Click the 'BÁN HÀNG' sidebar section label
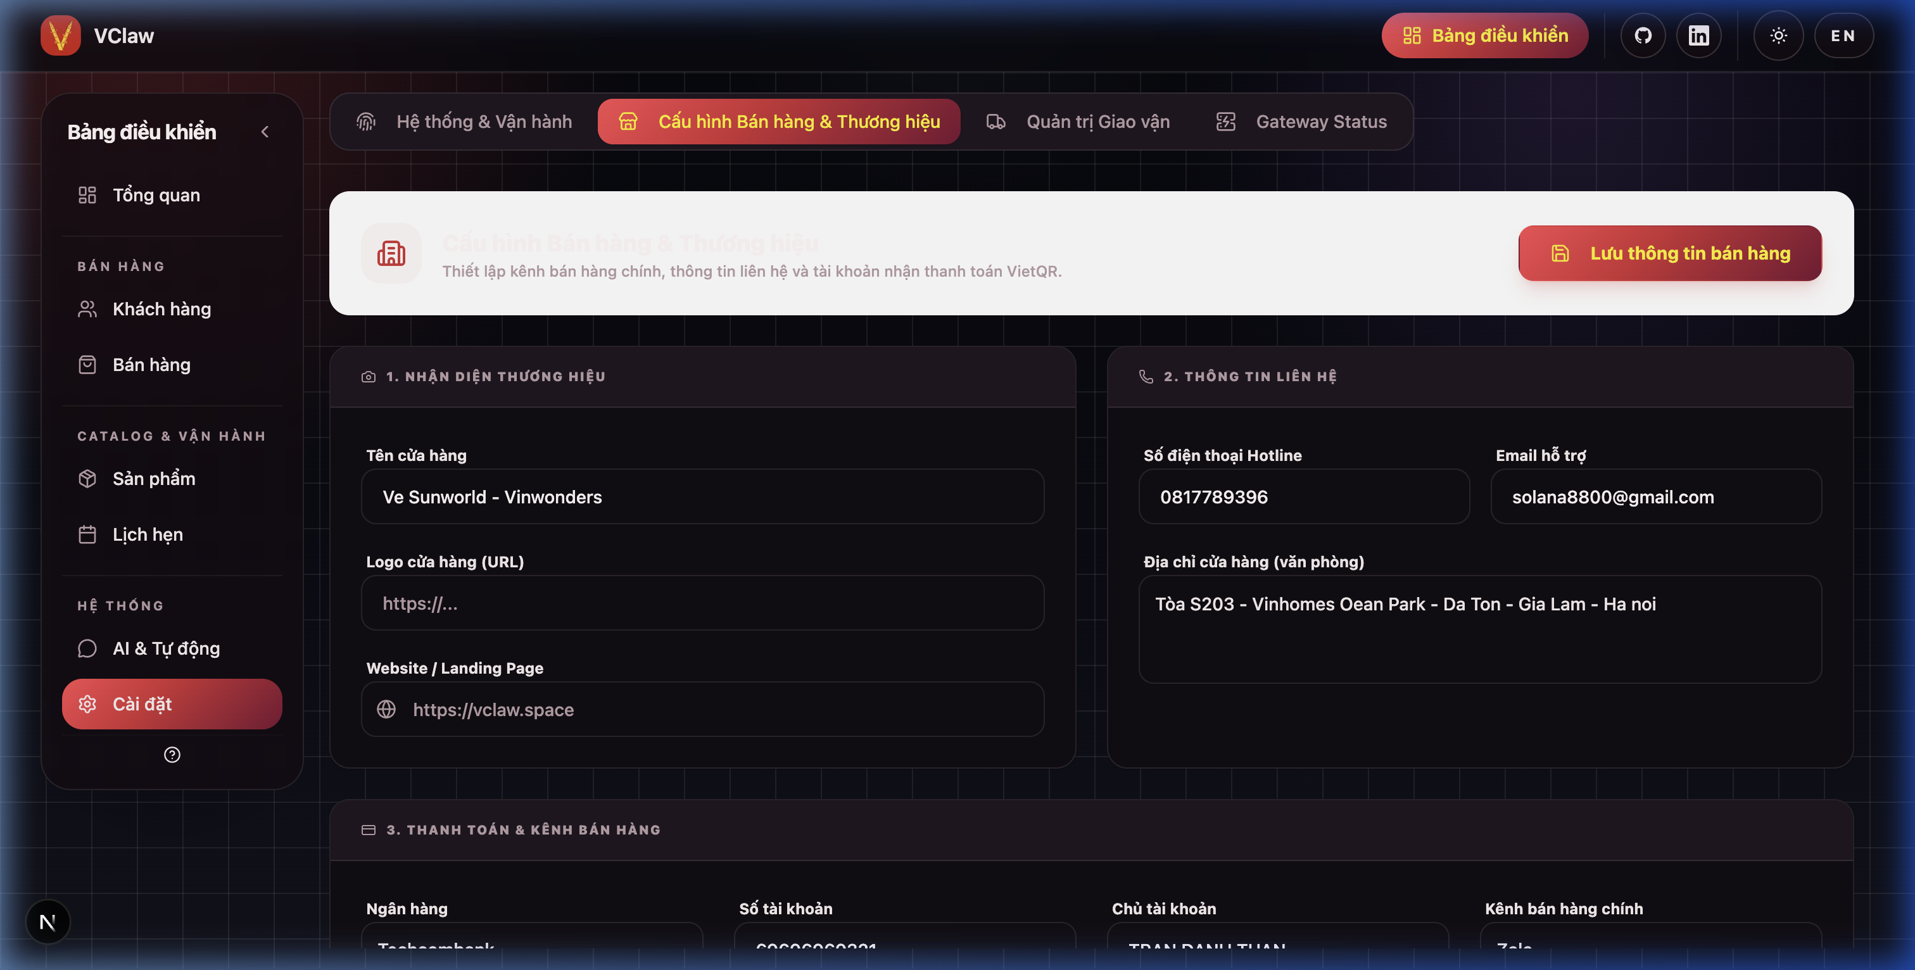Viewport: 1915px width, 970px height. click(x=121, y=266)
